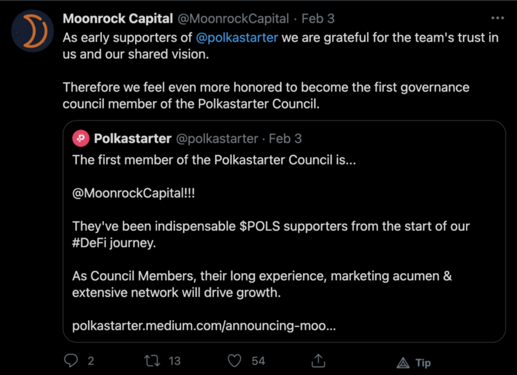Viewport: 517px width, 375px height.
Task: Like the tweet with the heart icon
Action: point(235,361)
